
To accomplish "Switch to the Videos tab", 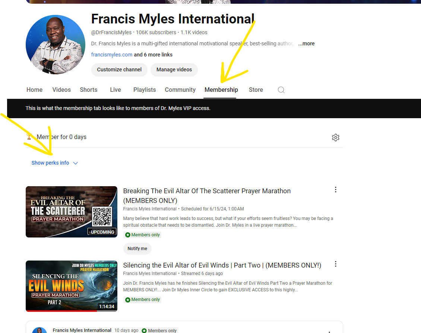I will [61, 90].
